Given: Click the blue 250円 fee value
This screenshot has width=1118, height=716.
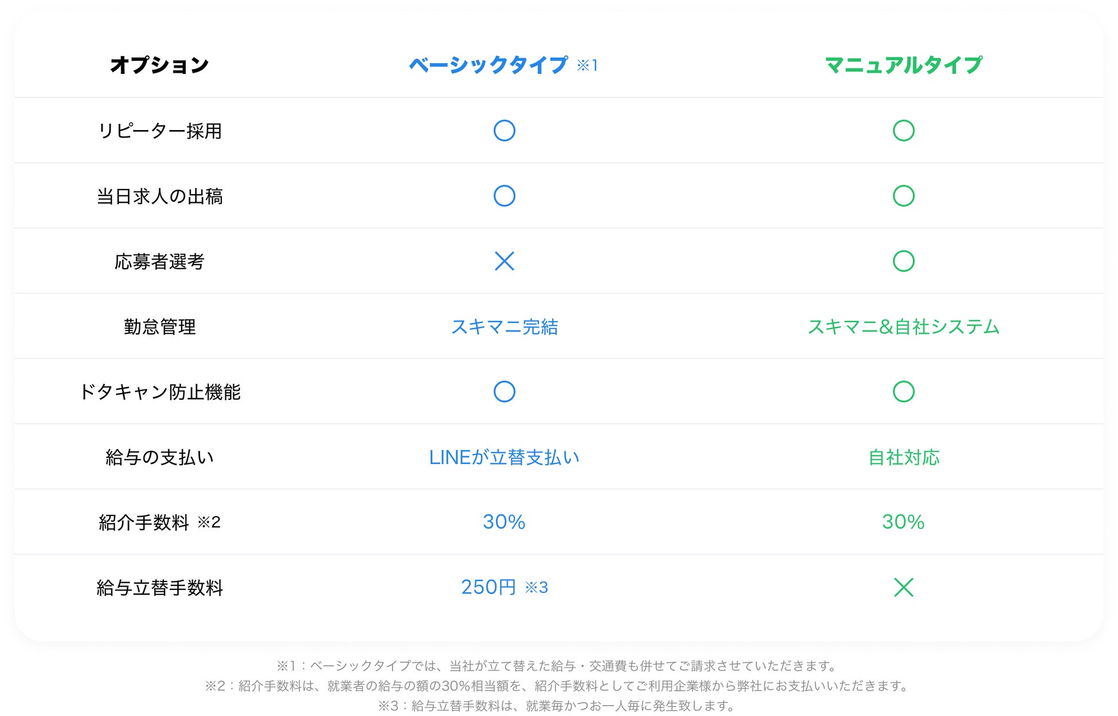Looking at the screenshot, I should point(488,587).
